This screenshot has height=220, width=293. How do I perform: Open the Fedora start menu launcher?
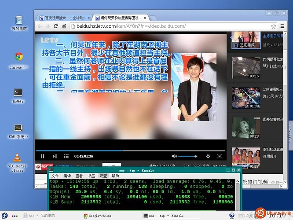click(4, 216)
